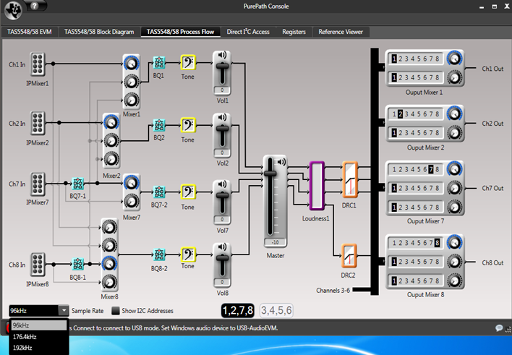Open the IPMixer8 input block
Image resolution: width=512 pixels, height=355 pixels.
tap(38, 264)
